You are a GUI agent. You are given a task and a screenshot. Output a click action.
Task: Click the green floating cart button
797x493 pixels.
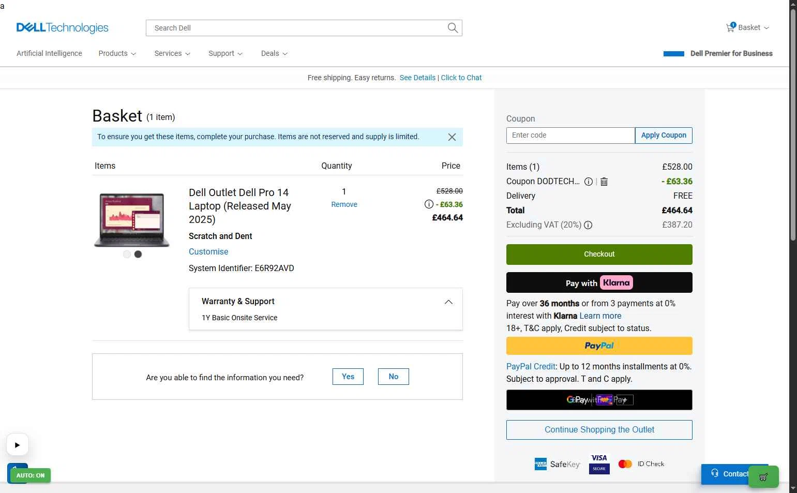tap(763, 477)
